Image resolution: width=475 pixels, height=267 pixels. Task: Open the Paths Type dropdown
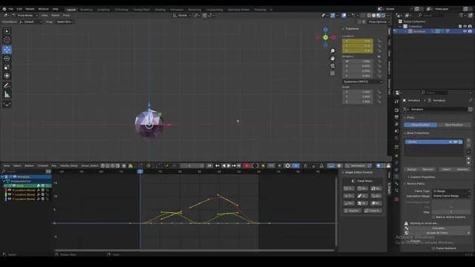tap(451, 191)
